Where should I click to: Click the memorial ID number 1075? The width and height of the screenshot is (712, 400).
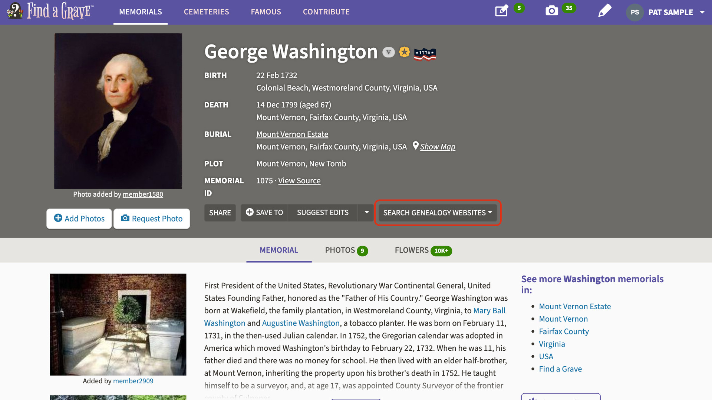click(x=264, y=181)
